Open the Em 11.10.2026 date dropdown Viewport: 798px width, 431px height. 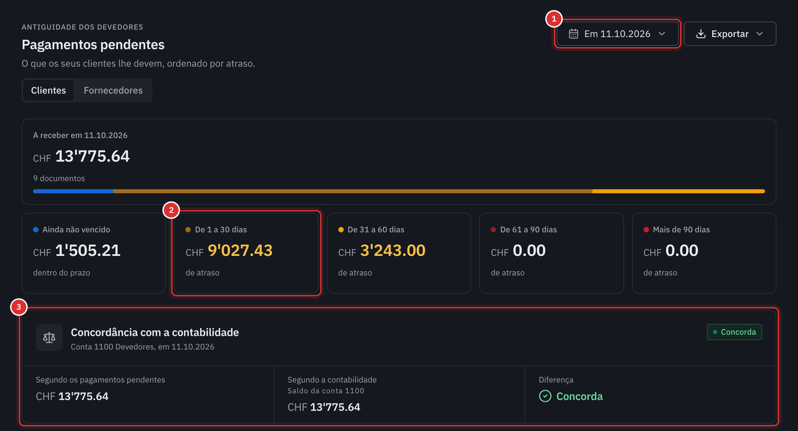[617, 34]
